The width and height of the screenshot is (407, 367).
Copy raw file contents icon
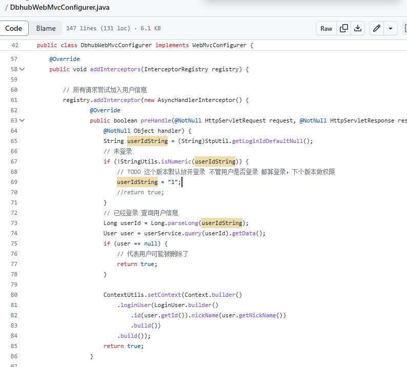coord(344,28)
